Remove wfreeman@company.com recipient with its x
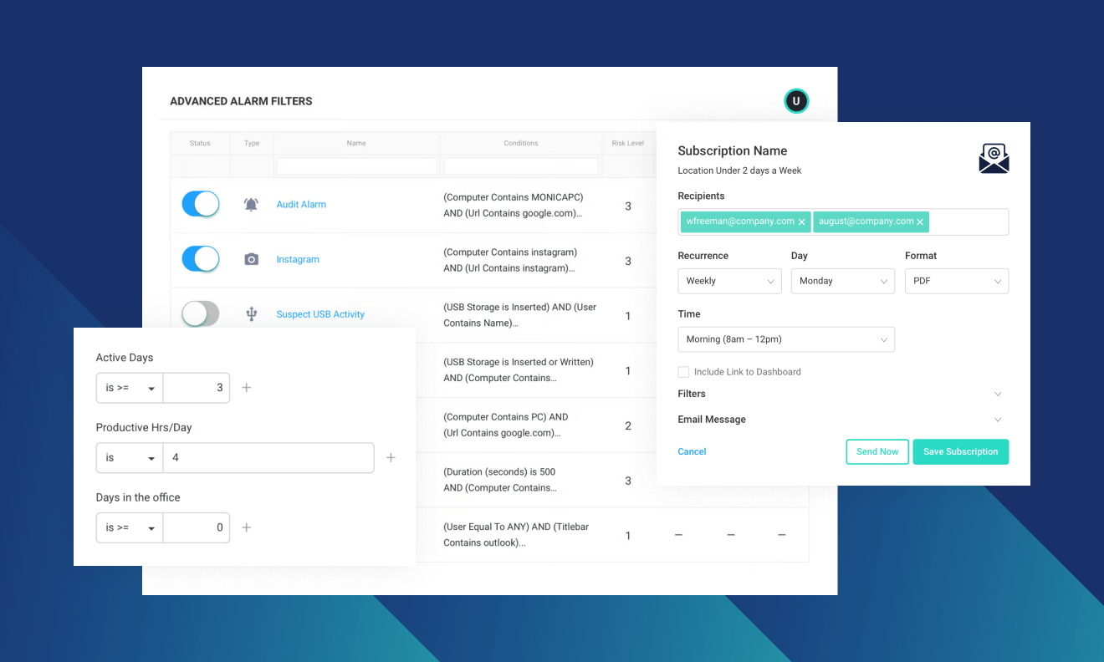1104x662 pixels. coord(802,222)
